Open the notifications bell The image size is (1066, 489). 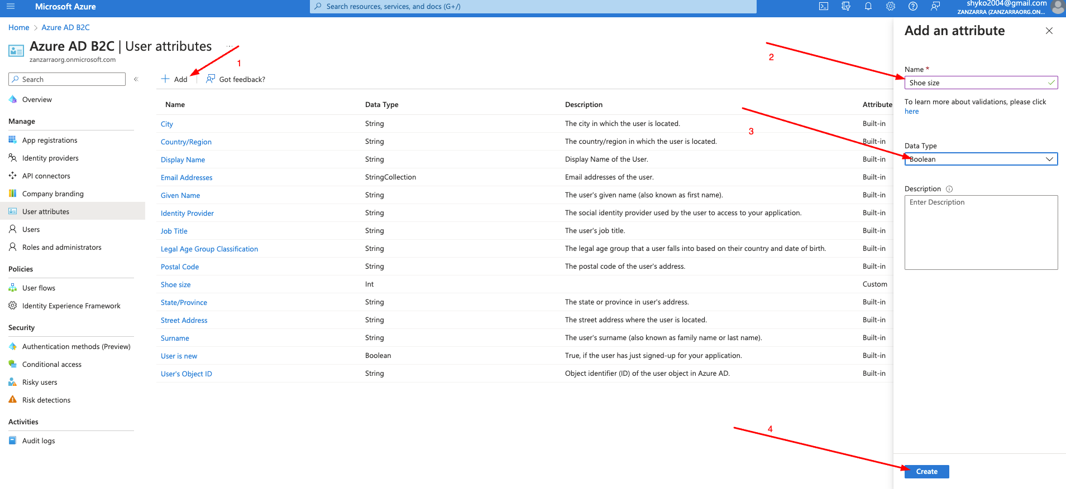coord(868,7)
